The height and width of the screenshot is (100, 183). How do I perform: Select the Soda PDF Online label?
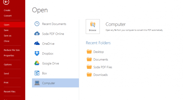click(x=53, y=34)
